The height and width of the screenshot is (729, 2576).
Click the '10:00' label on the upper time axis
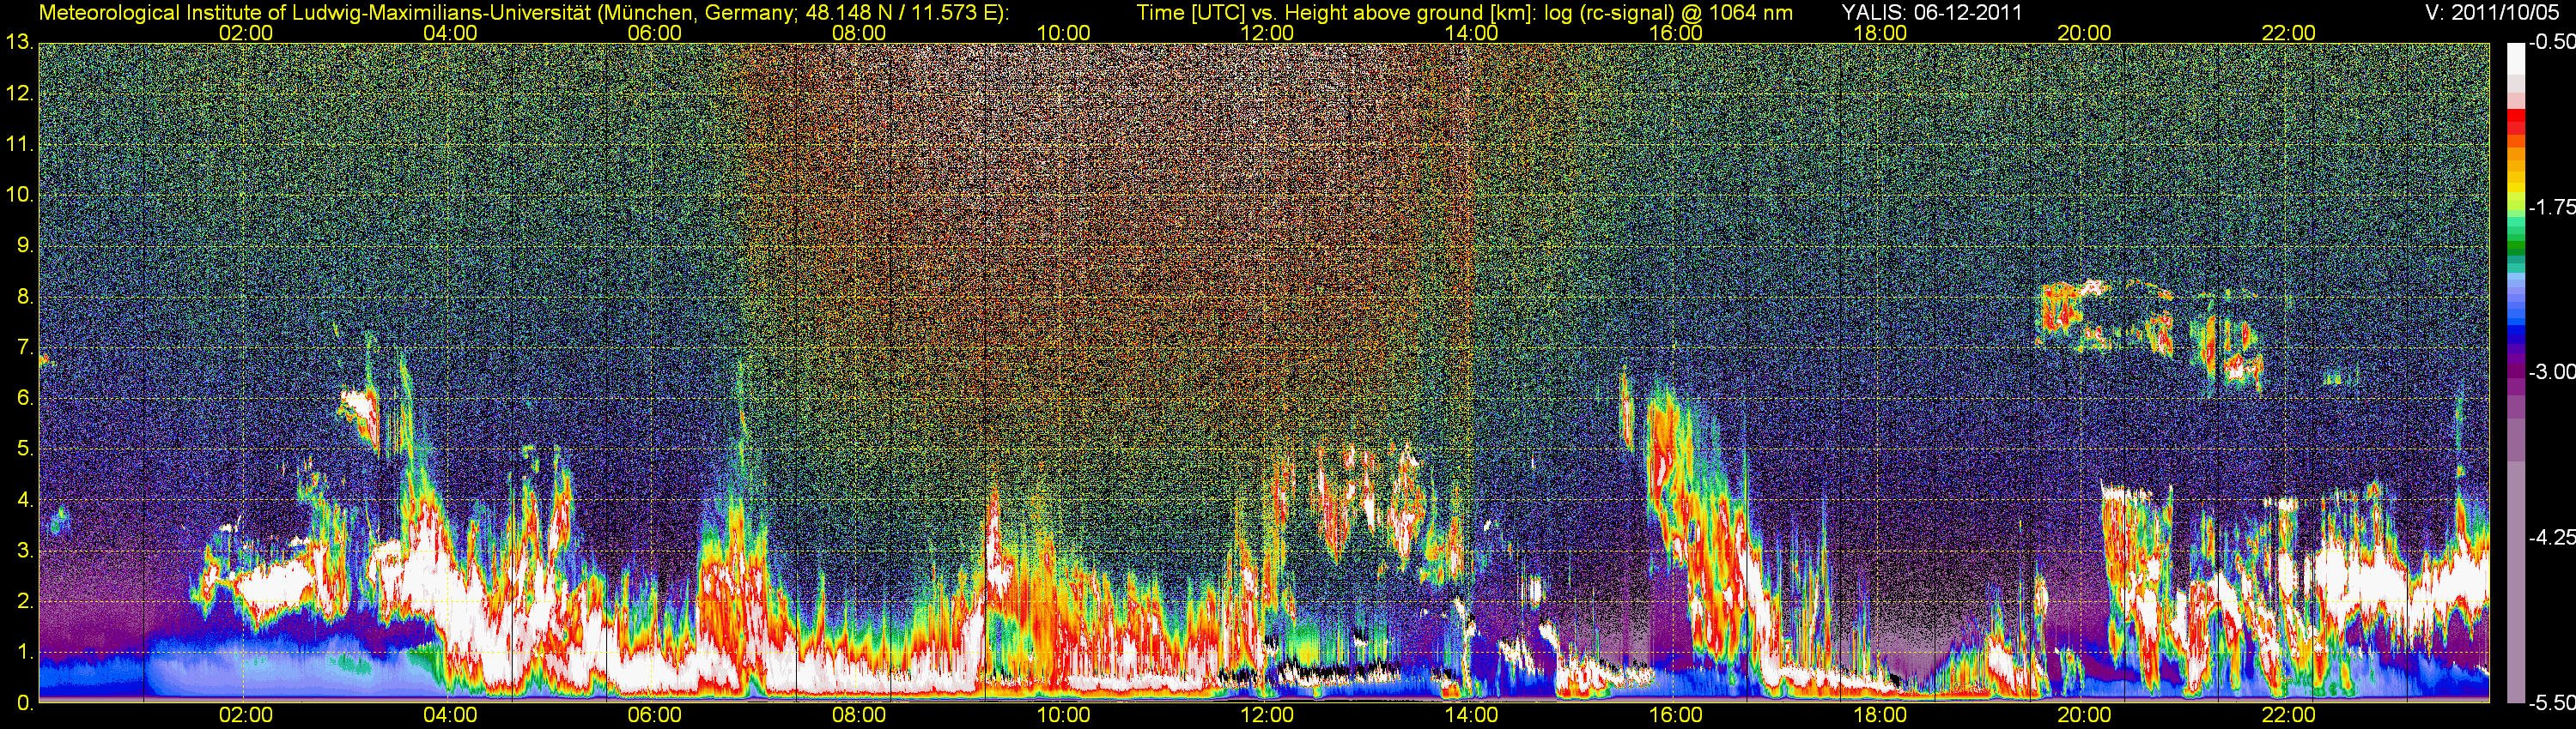1063,33
